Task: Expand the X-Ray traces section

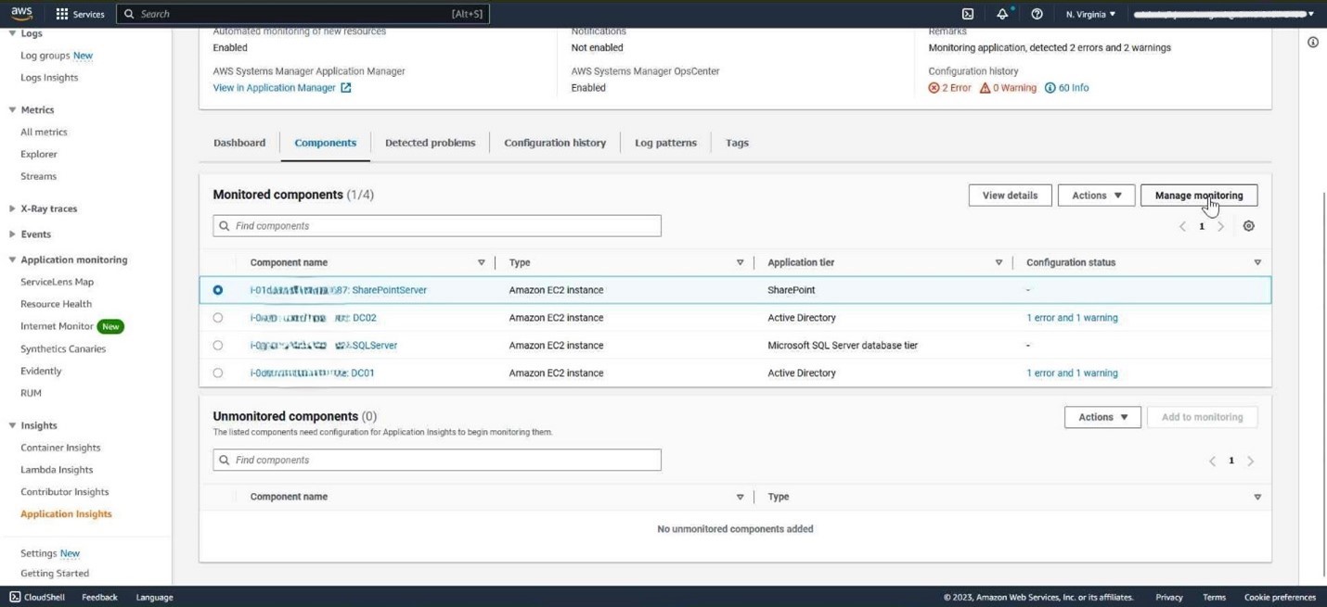Action: (x=12, y=209)
